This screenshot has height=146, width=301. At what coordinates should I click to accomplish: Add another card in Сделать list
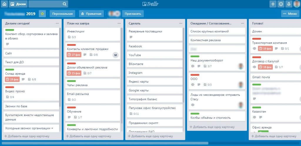point(150,136)
